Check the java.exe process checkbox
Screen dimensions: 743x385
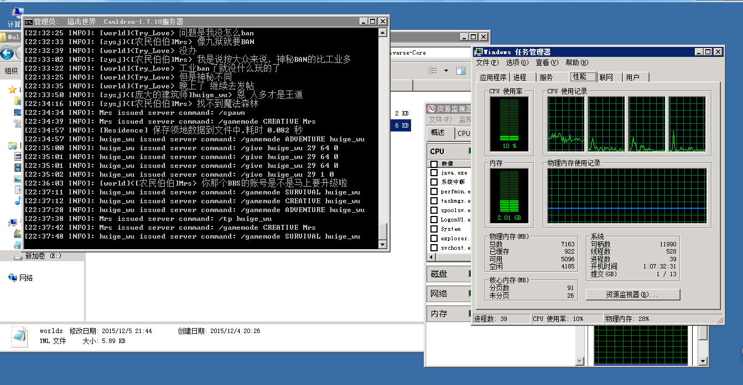[x=434, y=173]
